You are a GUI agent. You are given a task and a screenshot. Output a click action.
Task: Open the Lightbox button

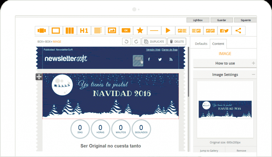[x=198, y=20]
